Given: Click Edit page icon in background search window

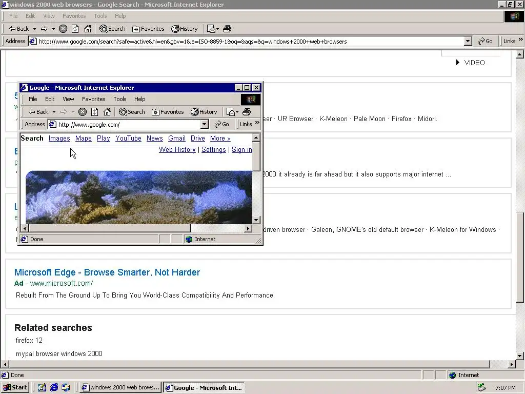Looking at the screenshot, I should coord(211,29).
